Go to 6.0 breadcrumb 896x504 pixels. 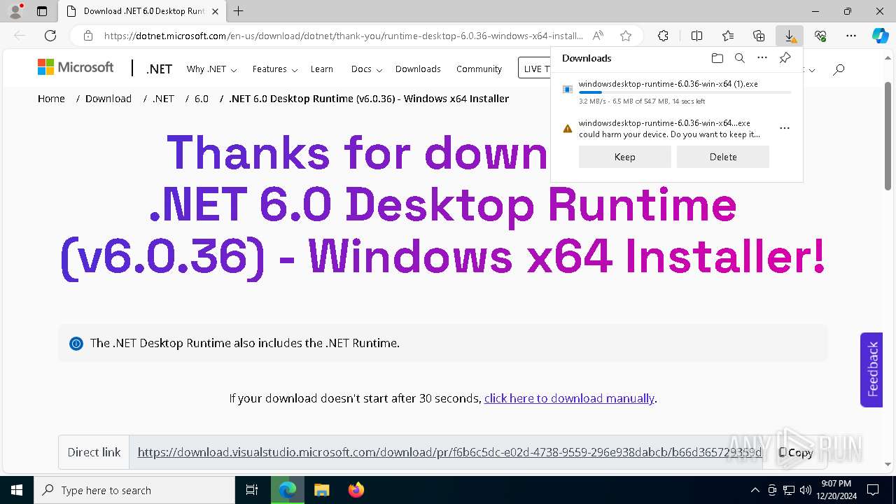[202, 99]
